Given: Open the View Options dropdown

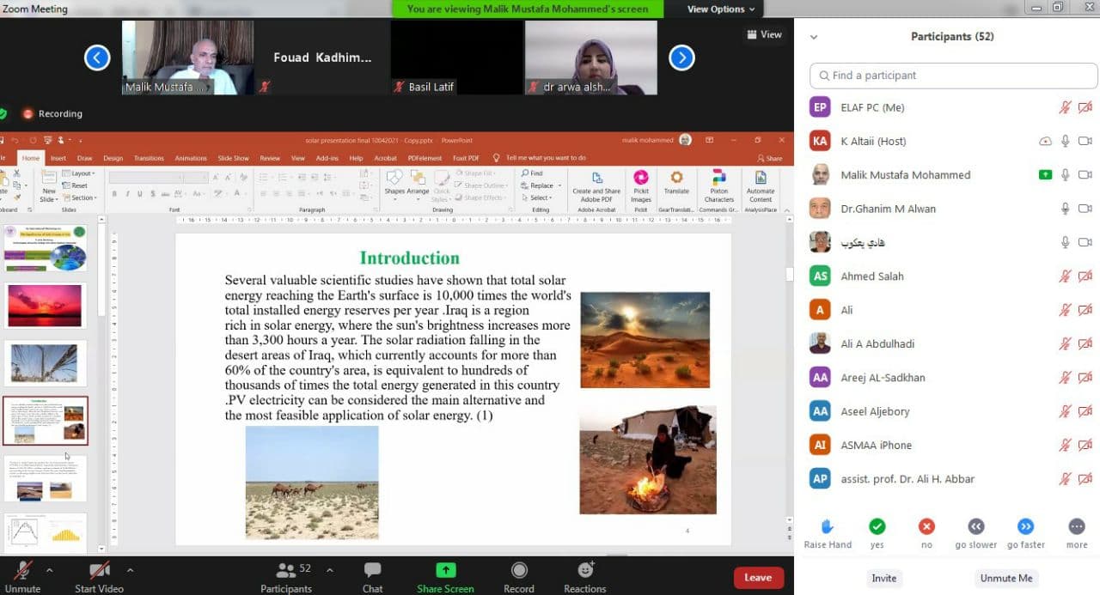Looking at the screenshot, I should coord(721,9).
